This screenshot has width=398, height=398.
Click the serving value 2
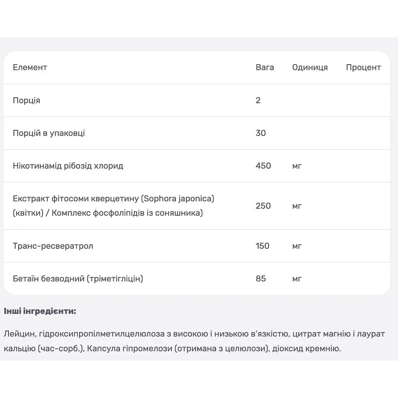258,101
